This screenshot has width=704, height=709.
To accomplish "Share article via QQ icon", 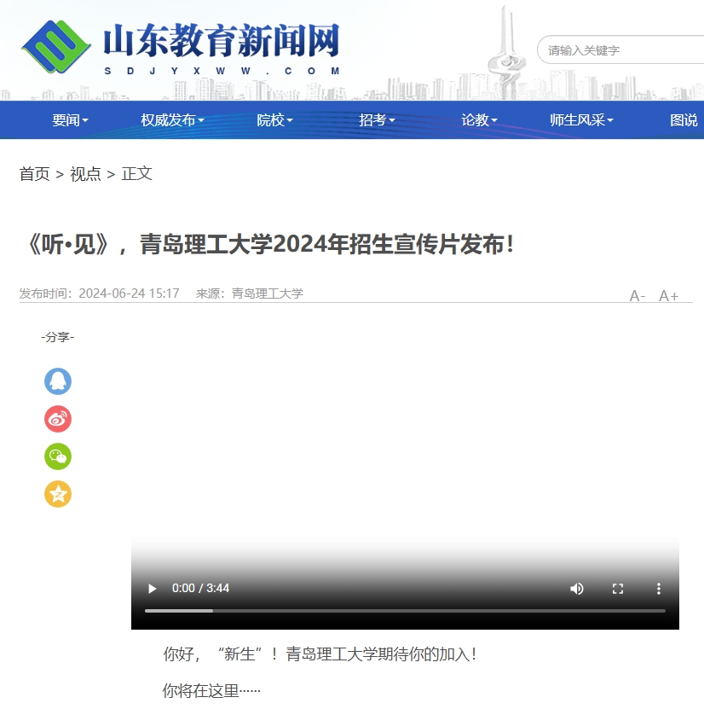I will pyautogui.click(x=58, y=381).
